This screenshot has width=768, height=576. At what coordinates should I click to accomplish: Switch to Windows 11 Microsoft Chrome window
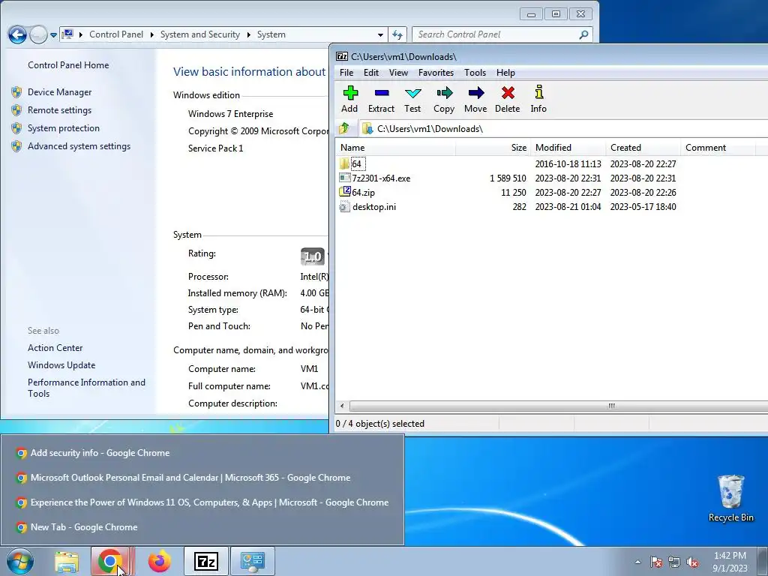pyautogui.click(x=202, y=502)
